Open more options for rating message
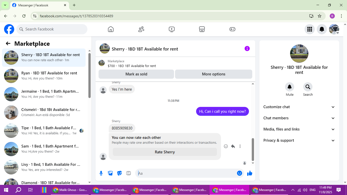 point(240,146)
